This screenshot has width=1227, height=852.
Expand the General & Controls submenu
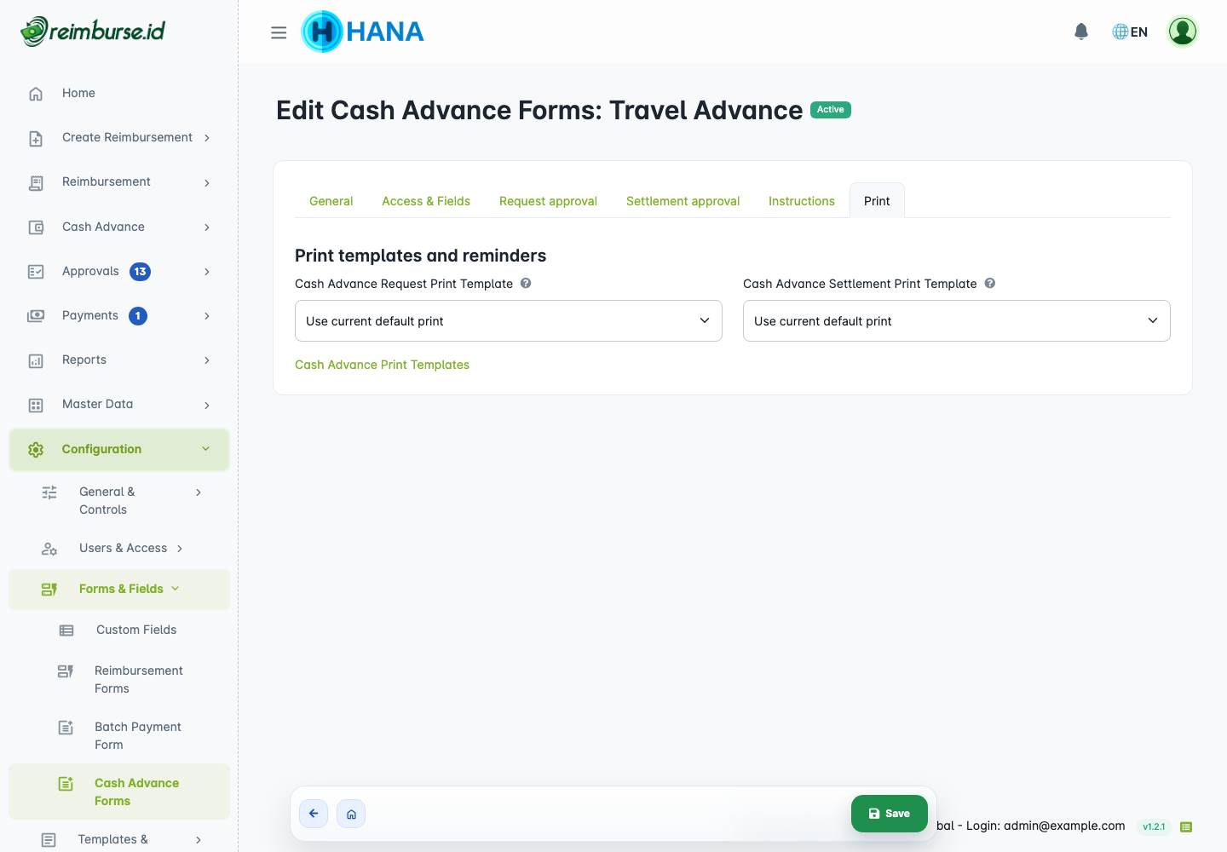point(199,492)
